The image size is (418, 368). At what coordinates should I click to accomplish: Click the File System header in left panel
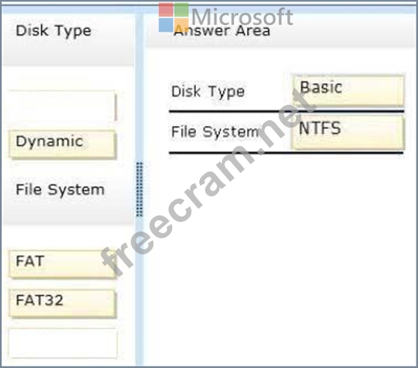[x=61, y=190]
